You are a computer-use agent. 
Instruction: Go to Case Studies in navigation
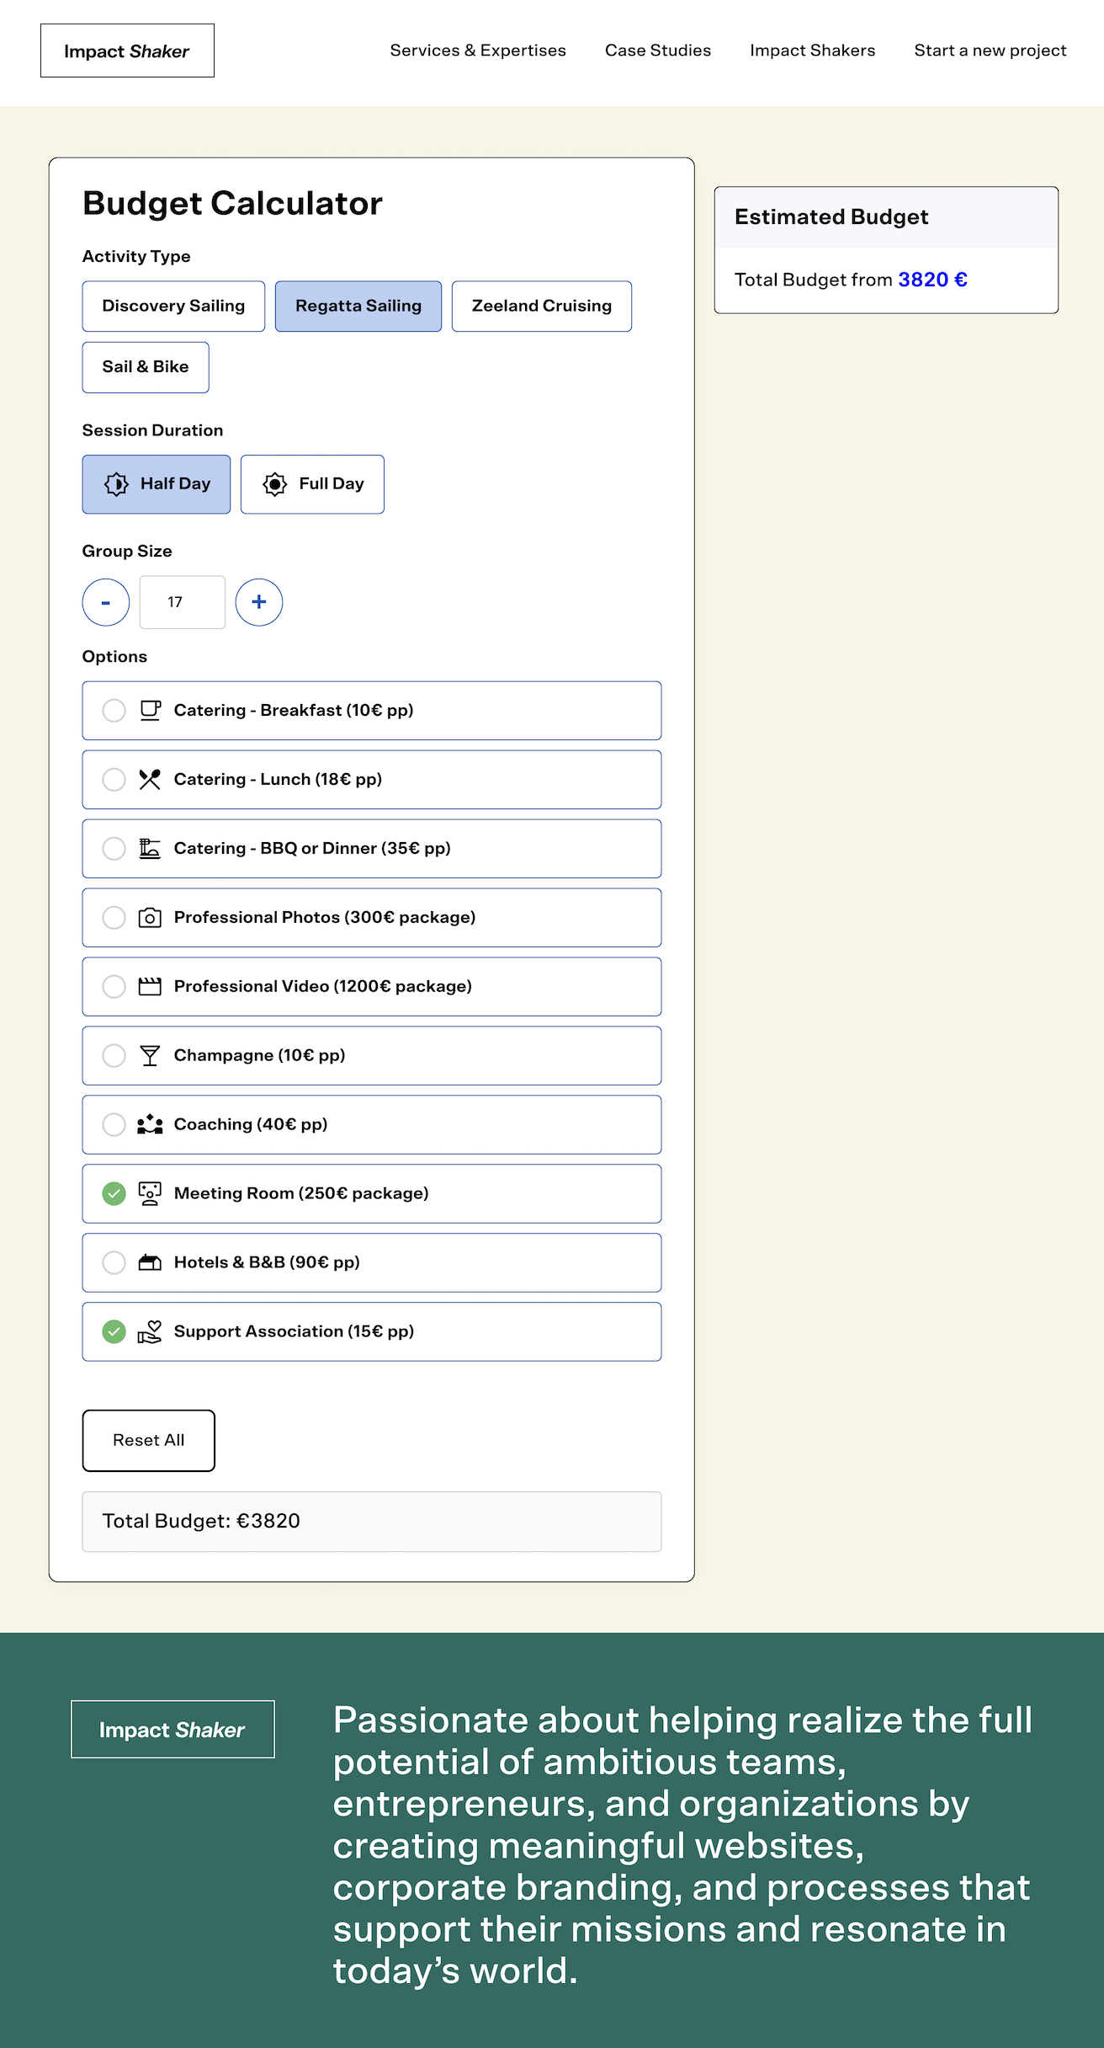(658, 51)
